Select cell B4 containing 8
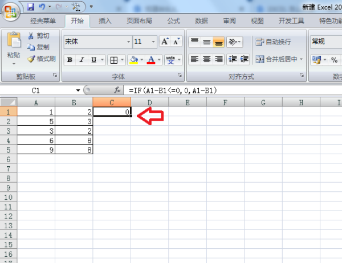The height and width of the screenshot is (263, 342). pos(74,140)
